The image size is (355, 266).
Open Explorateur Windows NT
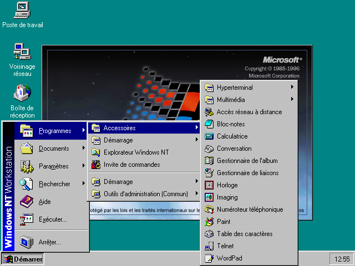point(136,152)
